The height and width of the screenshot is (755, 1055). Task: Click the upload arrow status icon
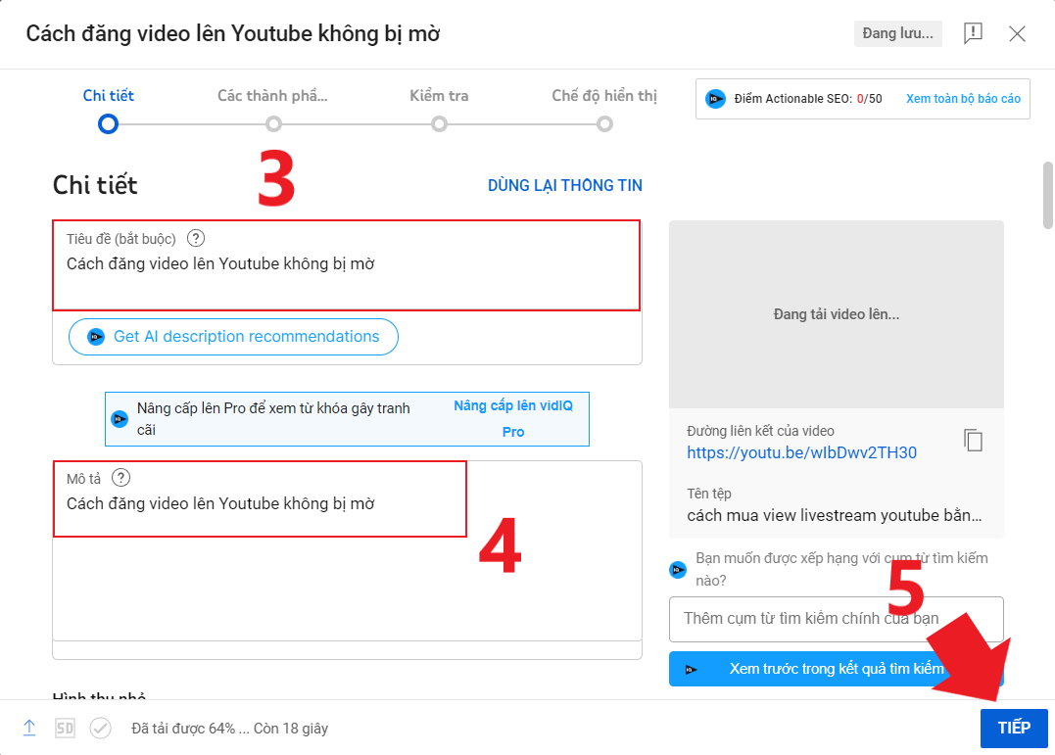click(x=29, y=728)
